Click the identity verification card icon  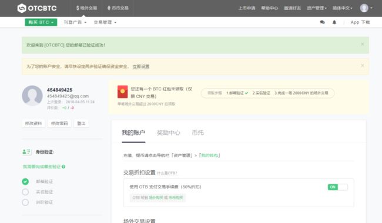coord(26,152)
